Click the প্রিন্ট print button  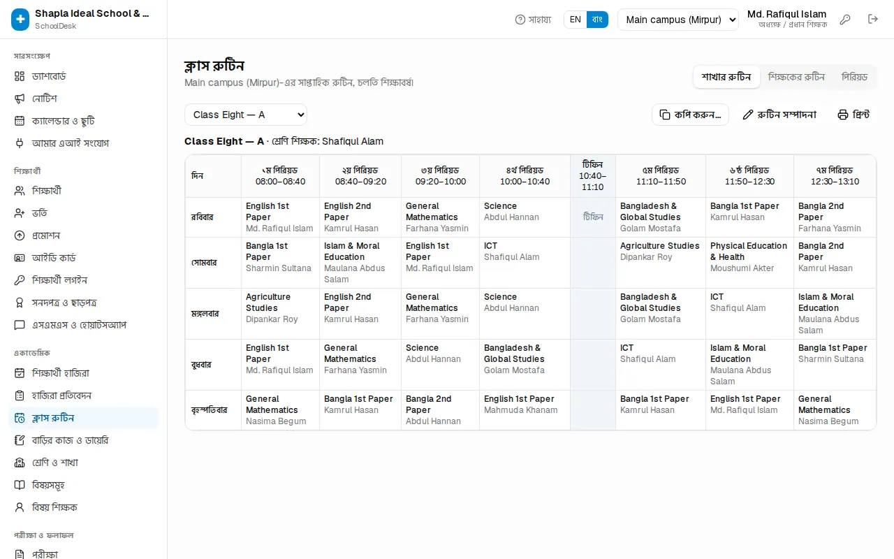point(853,115)
